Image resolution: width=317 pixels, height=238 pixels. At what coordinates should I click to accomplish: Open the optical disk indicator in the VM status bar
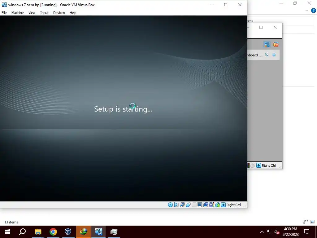pyautogui.click(x=171, y=205)
